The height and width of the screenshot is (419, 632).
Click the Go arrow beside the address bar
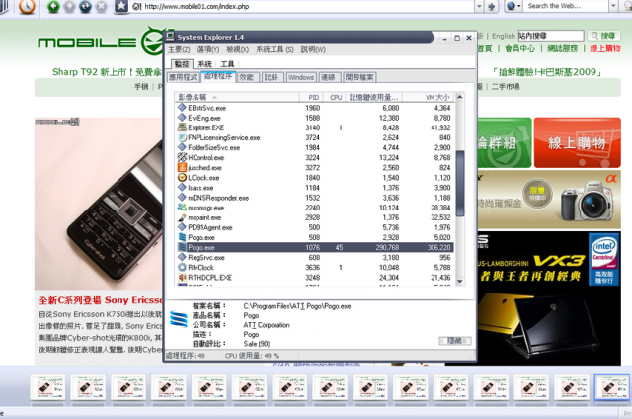coord(491,7)
